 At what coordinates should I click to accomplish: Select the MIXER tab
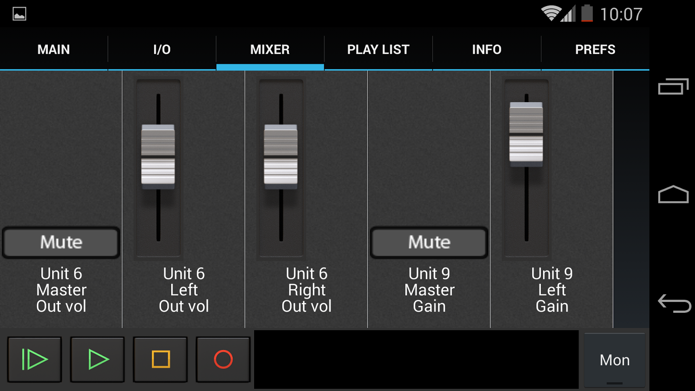(270, 49)
